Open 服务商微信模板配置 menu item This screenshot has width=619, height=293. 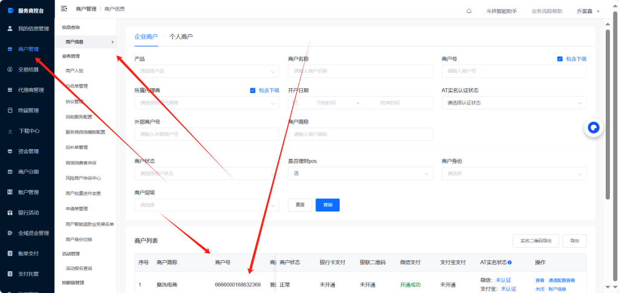coord(85,132)
